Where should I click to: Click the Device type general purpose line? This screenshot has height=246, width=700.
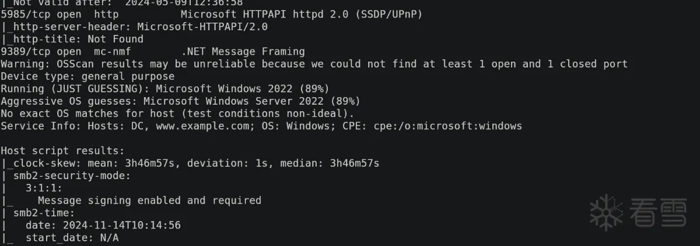click(x=87, y=76)
